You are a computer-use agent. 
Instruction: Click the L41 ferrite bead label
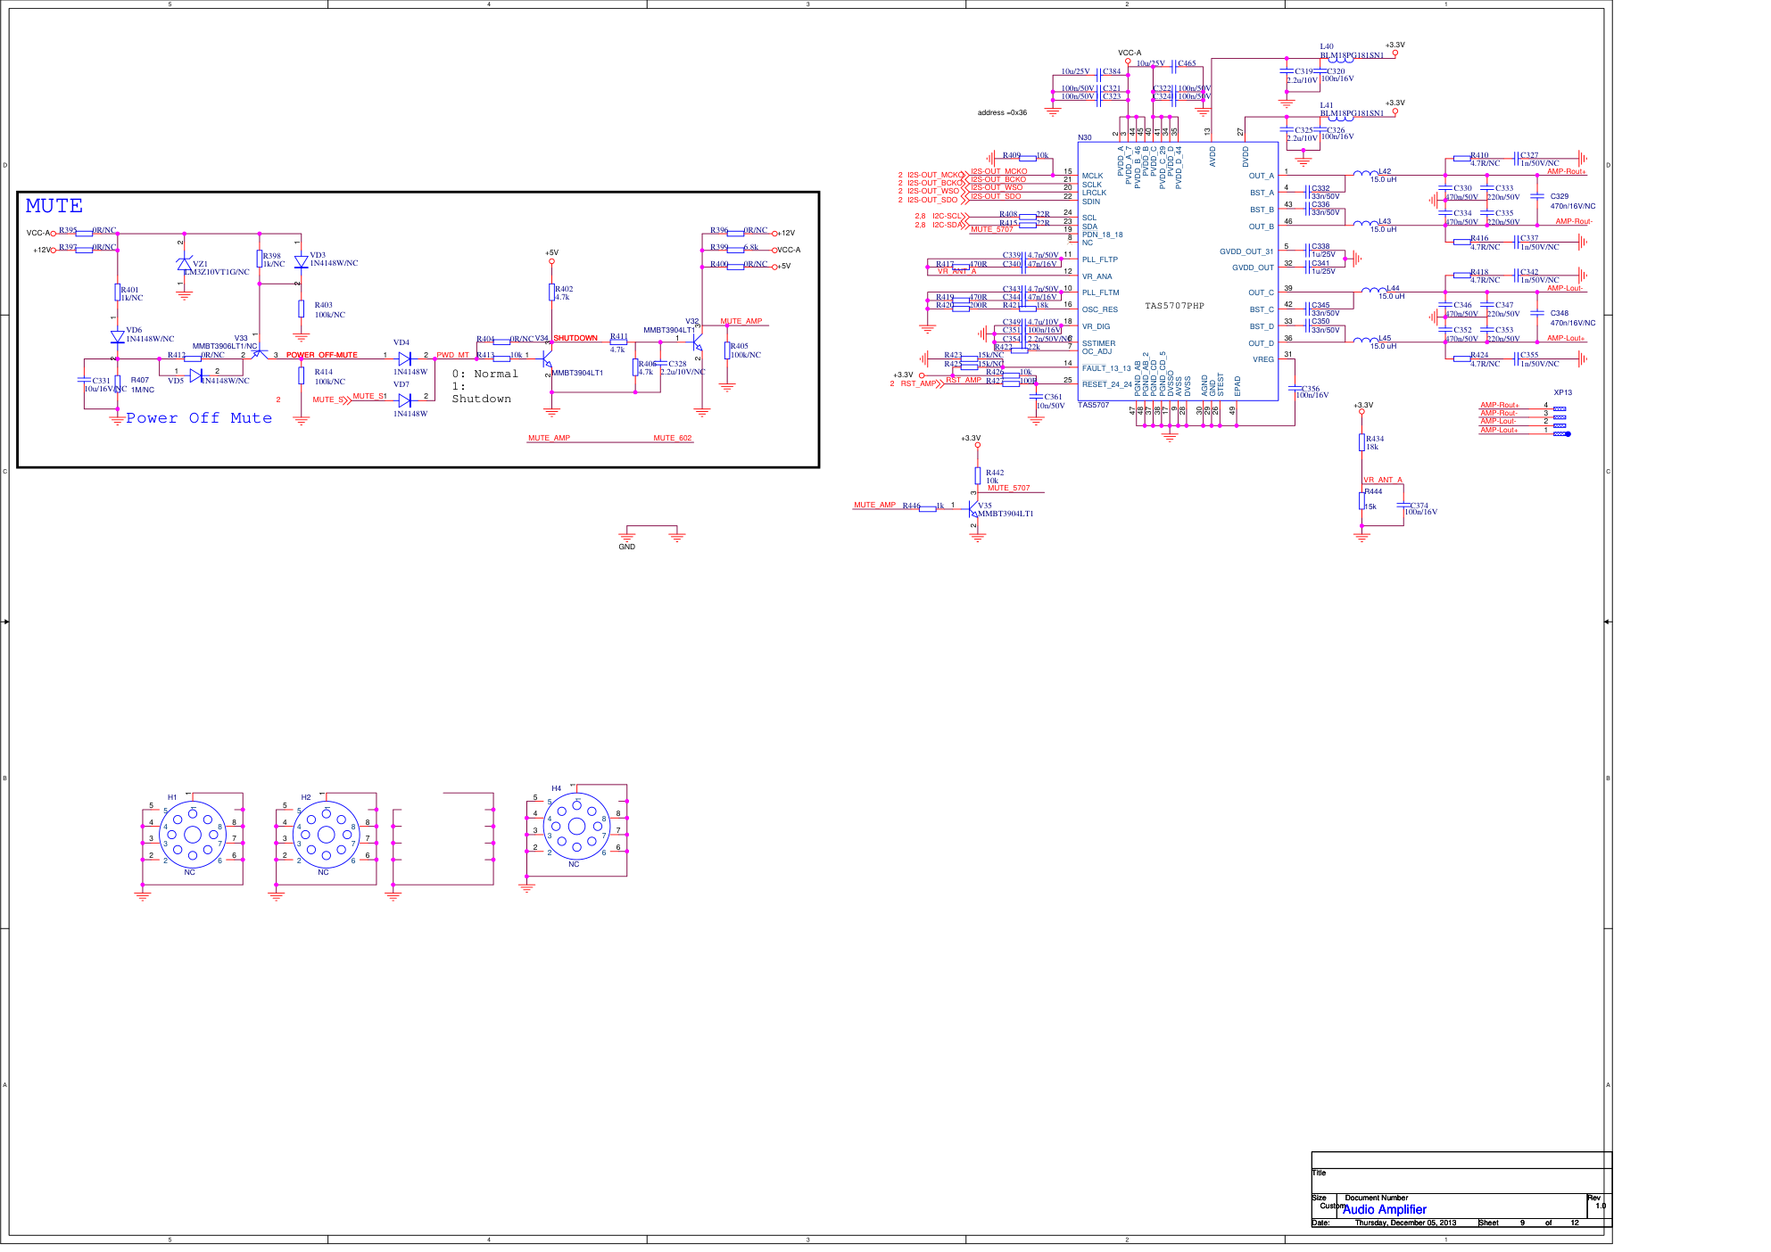coord(1352,110)
